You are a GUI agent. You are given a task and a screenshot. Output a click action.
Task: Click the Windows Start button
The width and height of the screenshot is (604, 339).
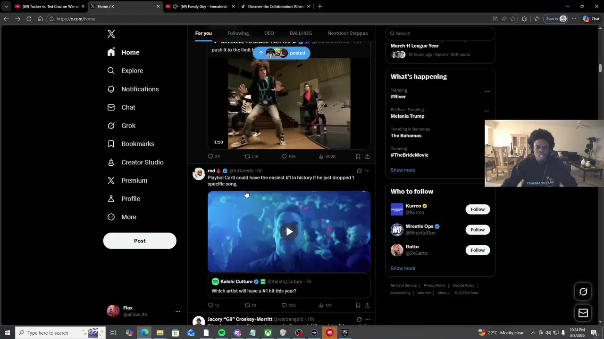(x=7, y=333)
